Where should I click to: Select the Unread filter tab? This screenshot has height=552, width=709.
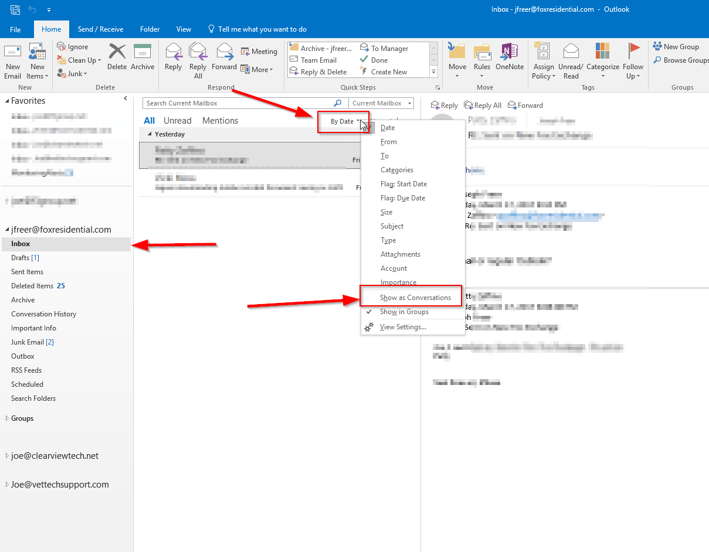click(x=177, y=120)
